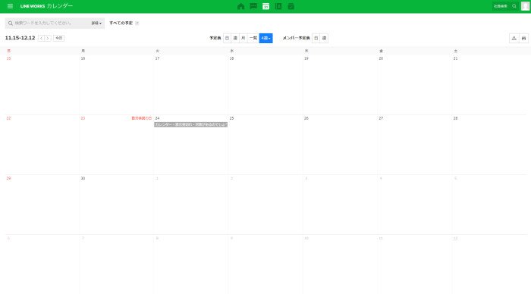Click the LINE WORKS カレンダー logo
531x294 pixels.
(x=46, y=6)
